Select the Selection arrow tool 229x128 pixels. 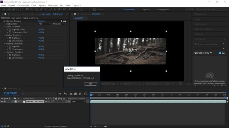click(x=9, y=10)
